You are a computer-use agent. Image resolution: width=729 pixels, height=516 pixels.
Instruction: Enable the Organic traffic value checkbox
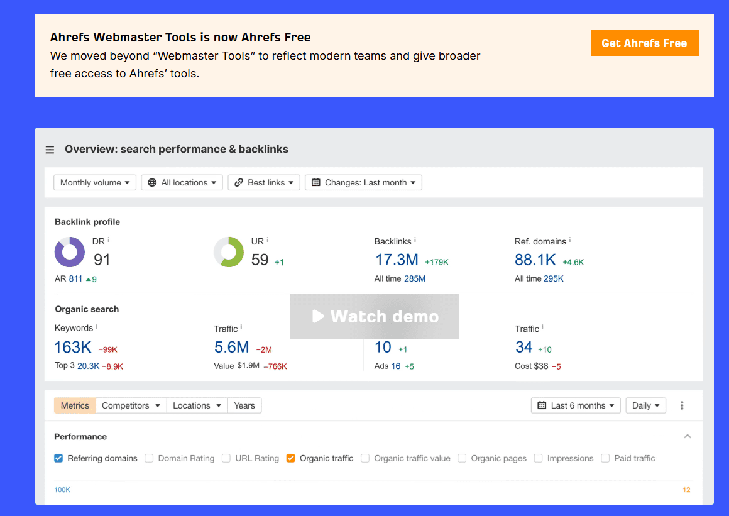(365, 458)
